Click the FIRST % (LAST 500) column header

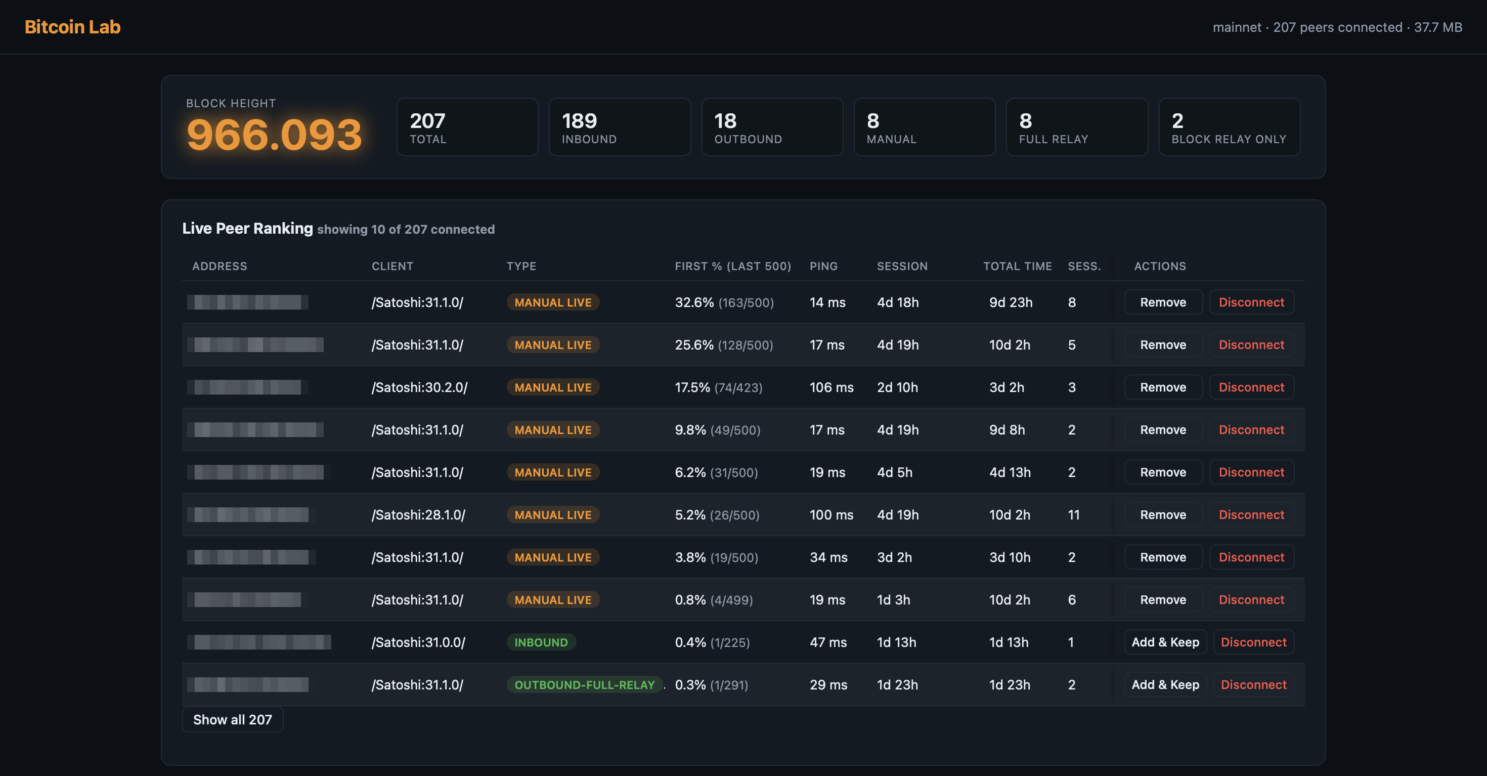pos(733,266)
